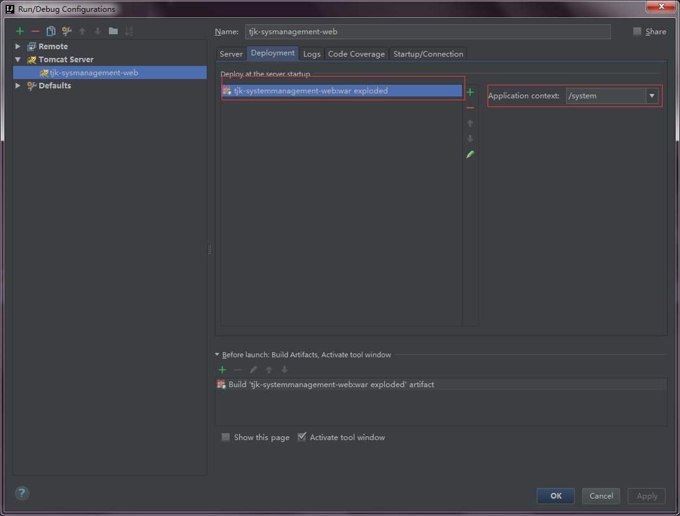
Task: Move deployment artifact up arrow
Action: point(470,123)
